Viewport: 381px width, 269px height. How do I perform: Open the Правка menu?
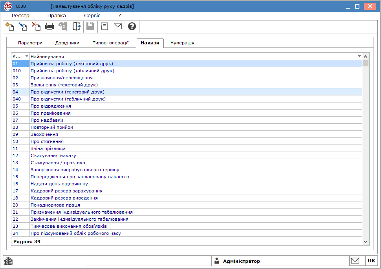click(x=57, y=16)
